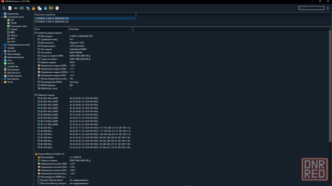
Task: Select the 2403 МГц timing row
Action: (83, 128)
